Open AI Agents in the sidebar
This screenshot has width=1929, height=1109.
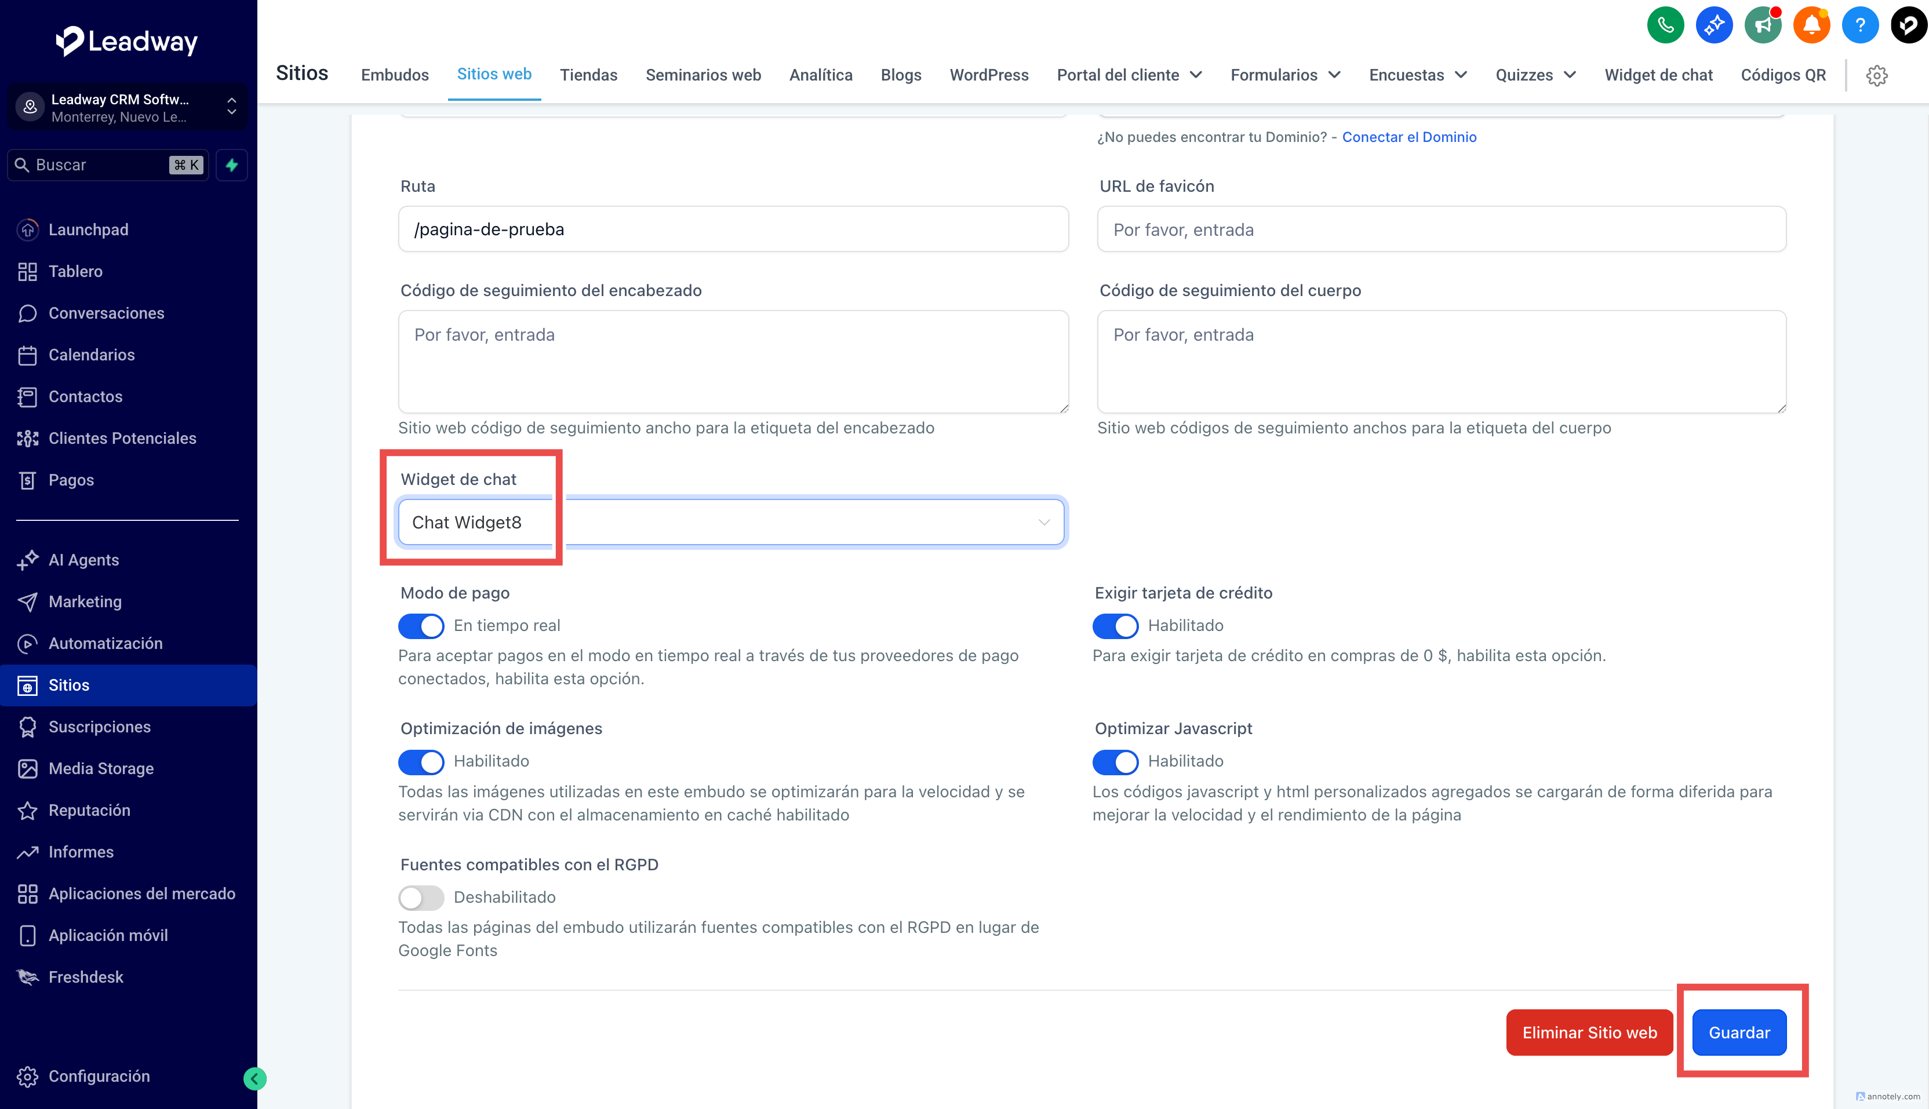(x=84, y=560)
